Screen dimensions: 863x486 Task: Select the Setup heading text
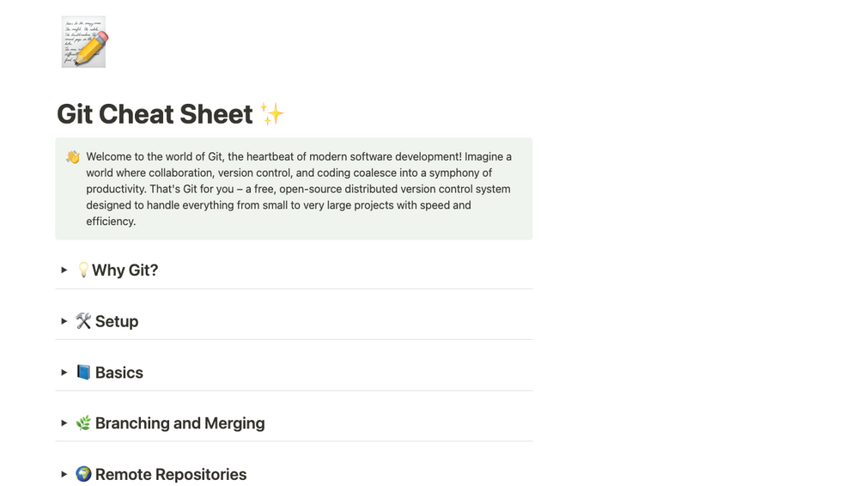point(117,321)
